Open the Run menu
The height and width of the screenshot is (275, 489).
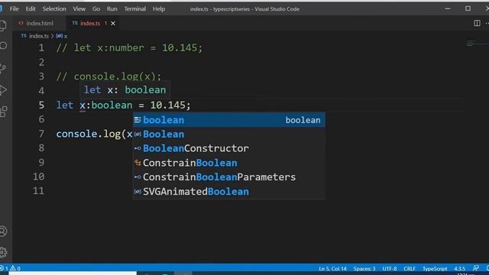pyautogui.click(x=112, y=9)
